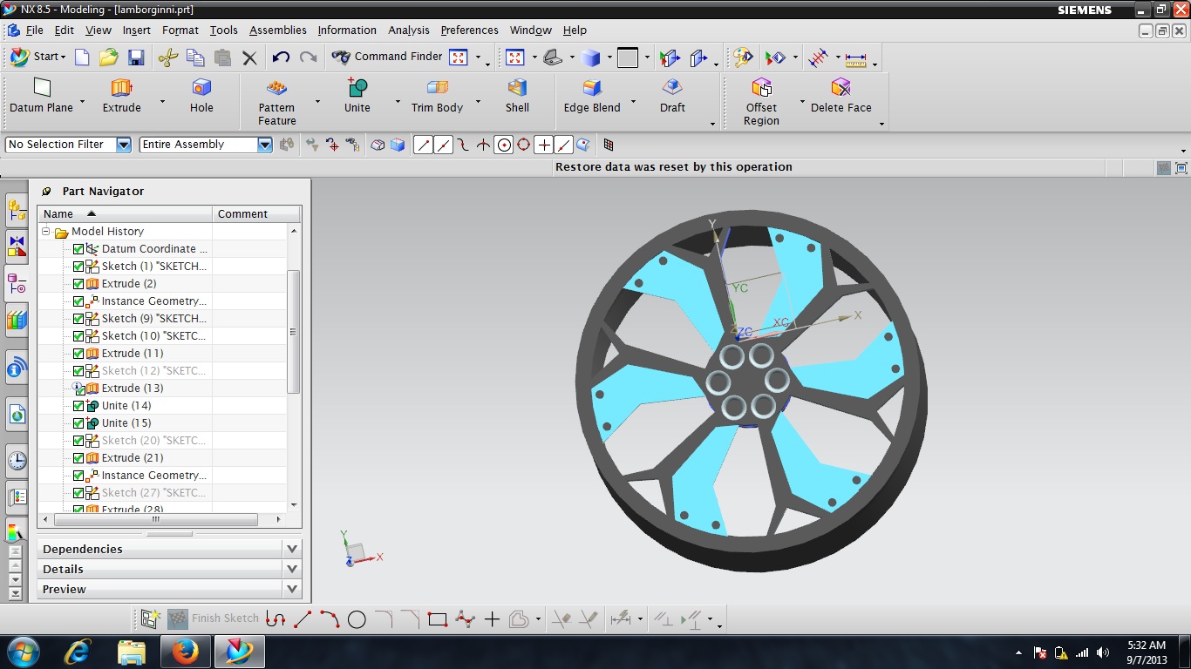Image resolution: width=1191 pixels, height=669 pixels.
Task: Click the Extrude tool icon
Action: (x=121, y=88)
